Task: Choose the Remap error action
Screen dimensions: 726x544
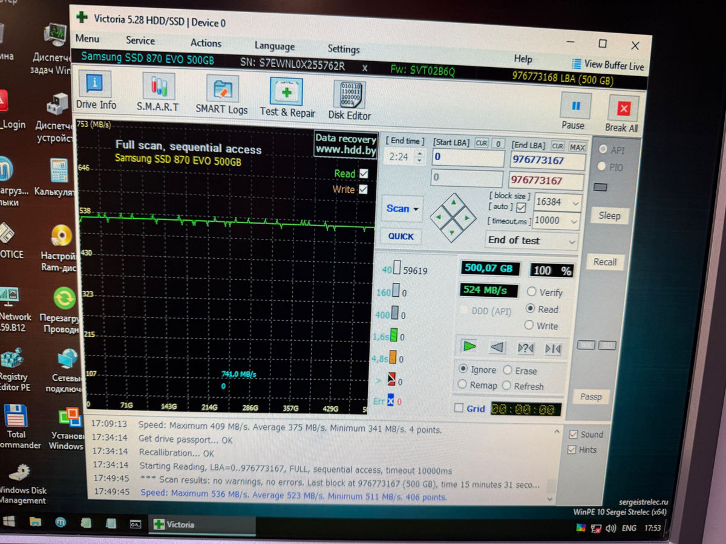Action: pyautogui.click(x=463, y=385)
